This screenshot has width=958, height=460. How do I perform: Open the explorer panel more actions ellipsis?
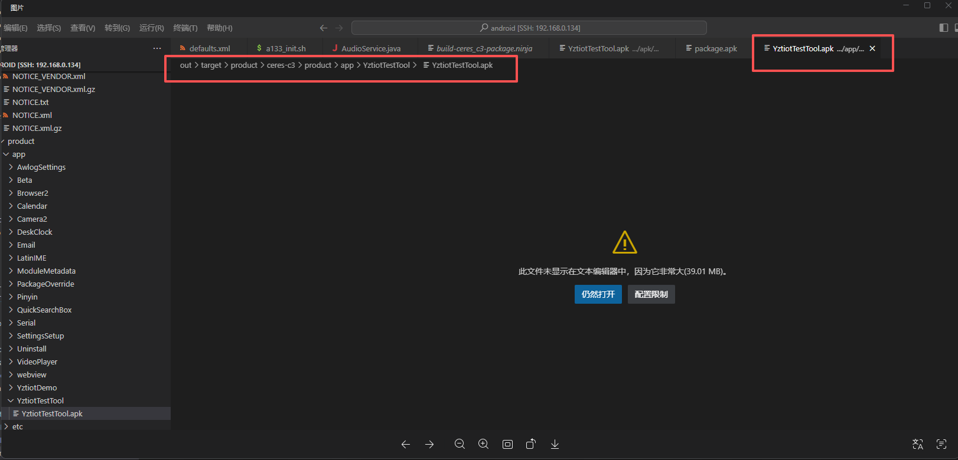coord(157,48)
